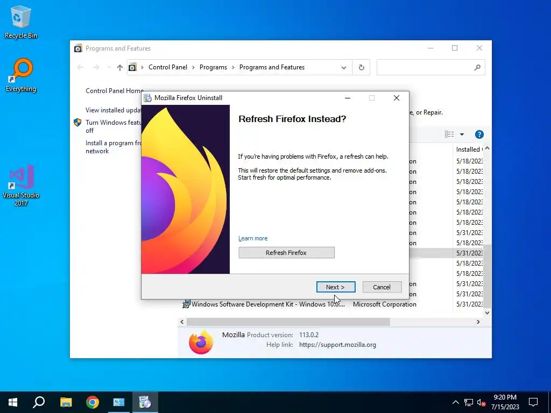
Task: Open the notification center icon
Action: [x=533, y=402]
